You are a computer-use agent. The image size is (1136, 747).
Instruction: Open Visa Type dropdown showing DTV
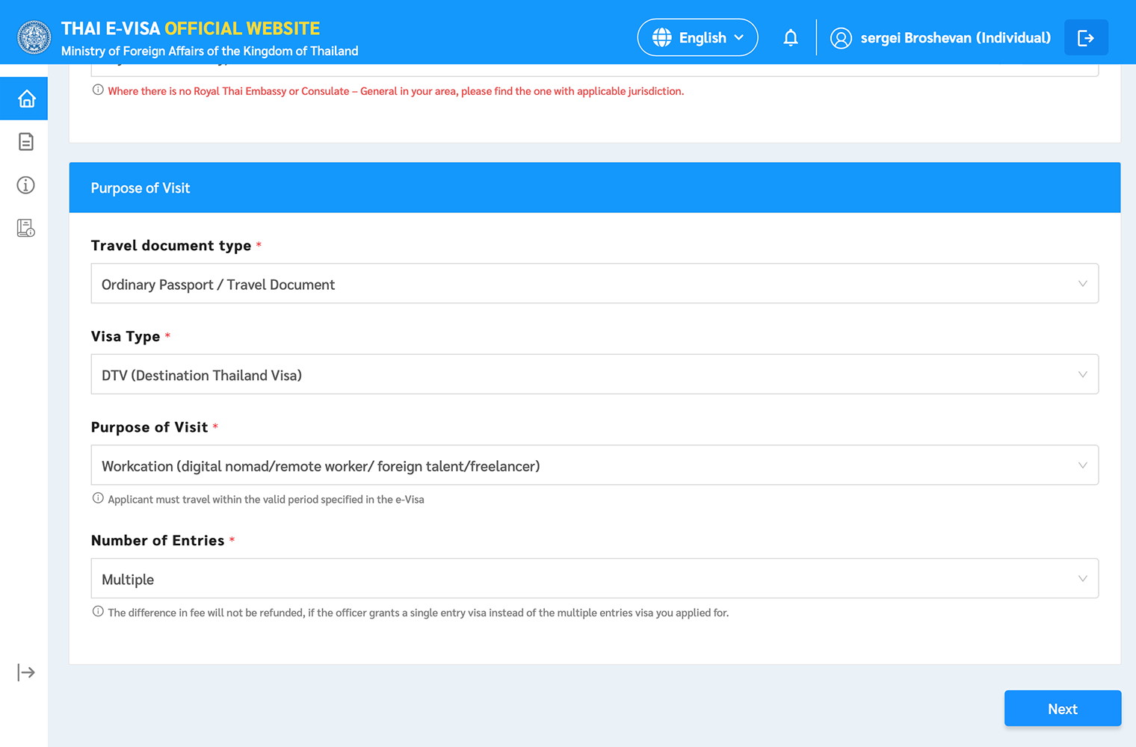pos(595,374)
